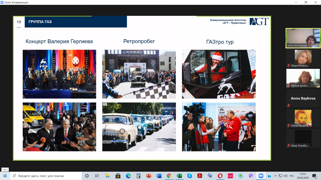Open Task View from the taskbar
Viewport: 321px width, 180px height.
tap(97, 176)
